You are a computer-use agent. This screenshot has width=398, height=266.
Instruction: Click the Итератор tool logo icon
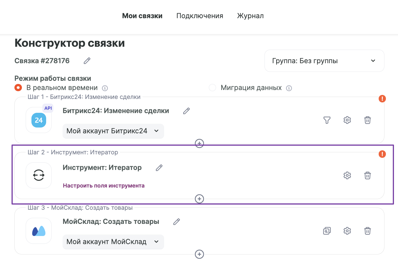tap(39, 175)
